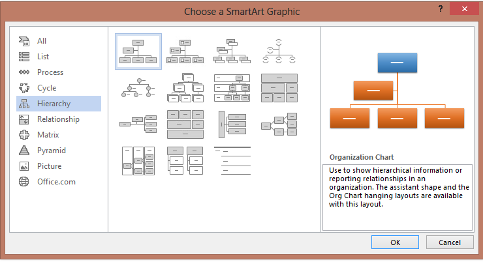Select the Organization Chart layout thumbnail

tap(138, 51)
